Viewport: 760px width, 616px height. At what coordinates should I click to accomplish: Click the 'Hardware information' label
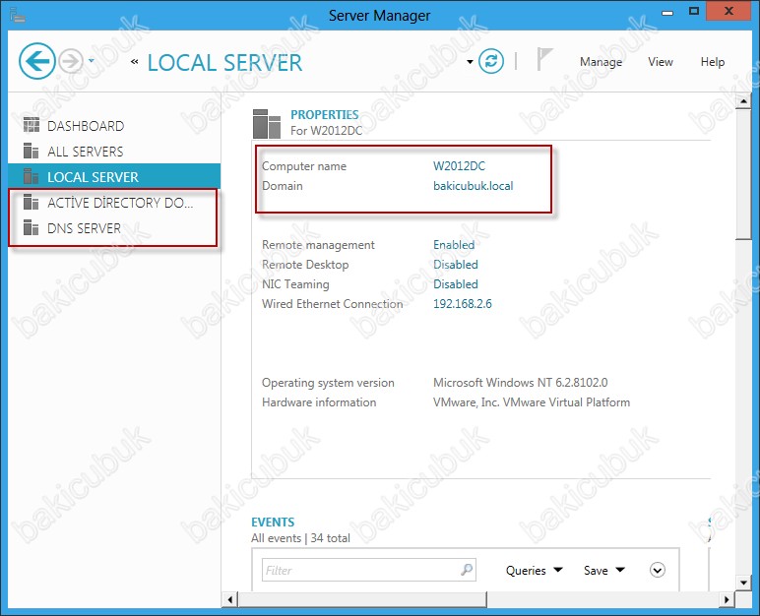pyautogui.click(x=319, y=402)
